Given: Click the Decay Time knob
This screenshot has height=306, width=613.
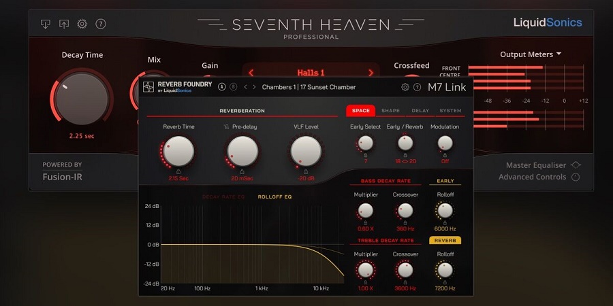Looking at the screenshot, I should (82, 98).
